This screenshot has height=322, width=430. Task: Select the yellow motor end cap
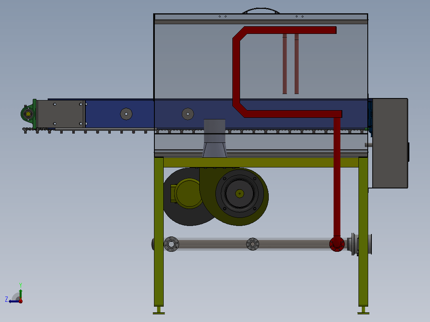[189, 193]
